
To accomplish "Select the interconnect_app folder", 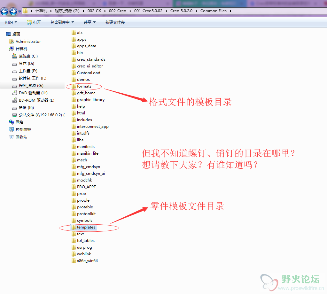I will tap(90, 126).
